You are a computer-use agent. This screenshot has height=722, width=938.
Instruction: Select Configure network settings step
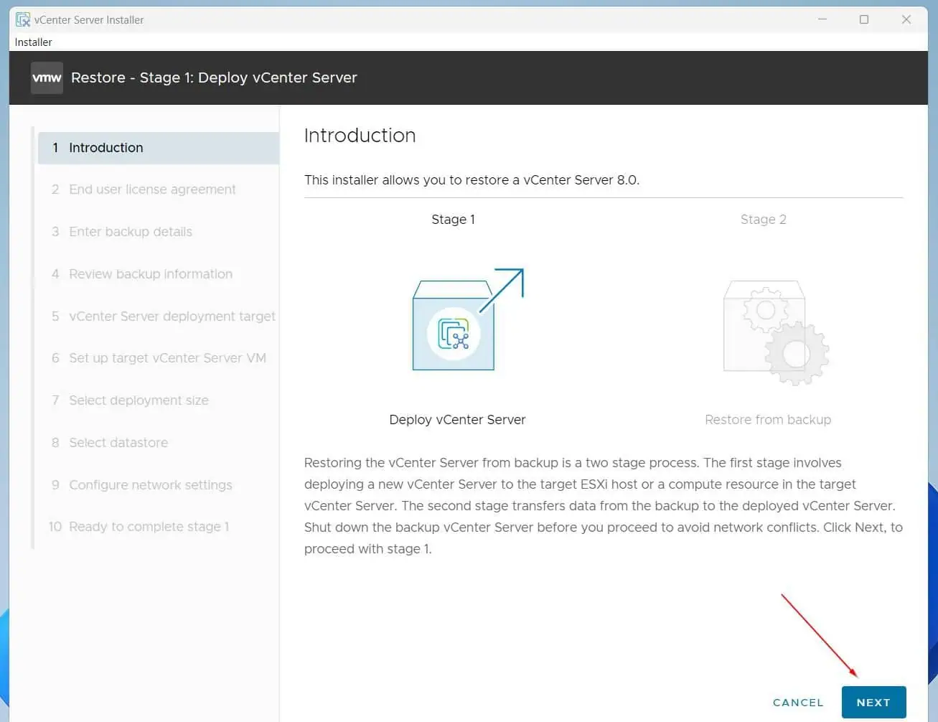click(x=142, y=485)
